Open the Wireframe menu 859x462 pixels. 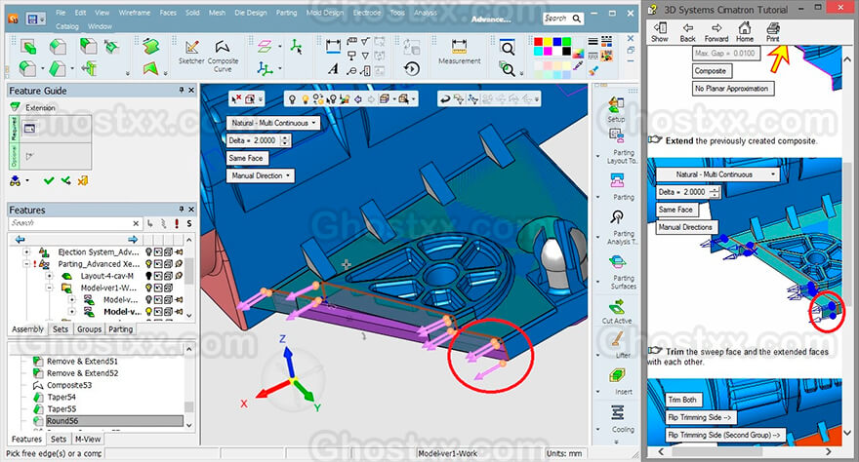coord(135,13)
